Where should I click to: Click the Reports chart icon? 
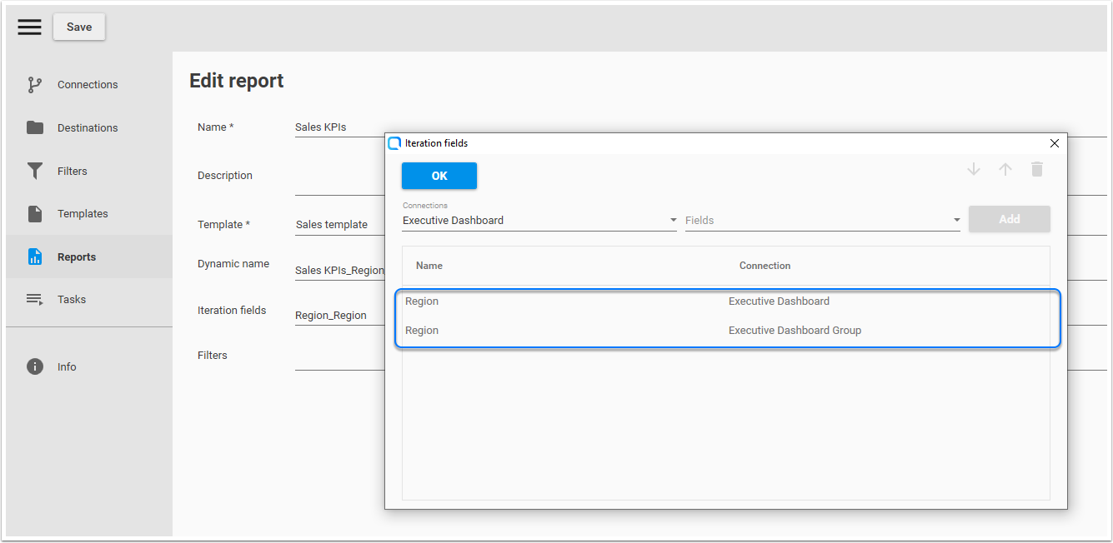tap(35, 257)
